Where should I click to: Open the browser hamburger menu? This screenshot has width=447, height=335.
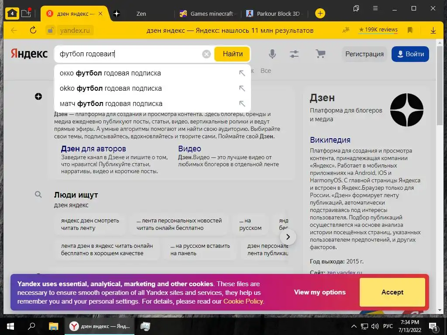click(375, 8)
